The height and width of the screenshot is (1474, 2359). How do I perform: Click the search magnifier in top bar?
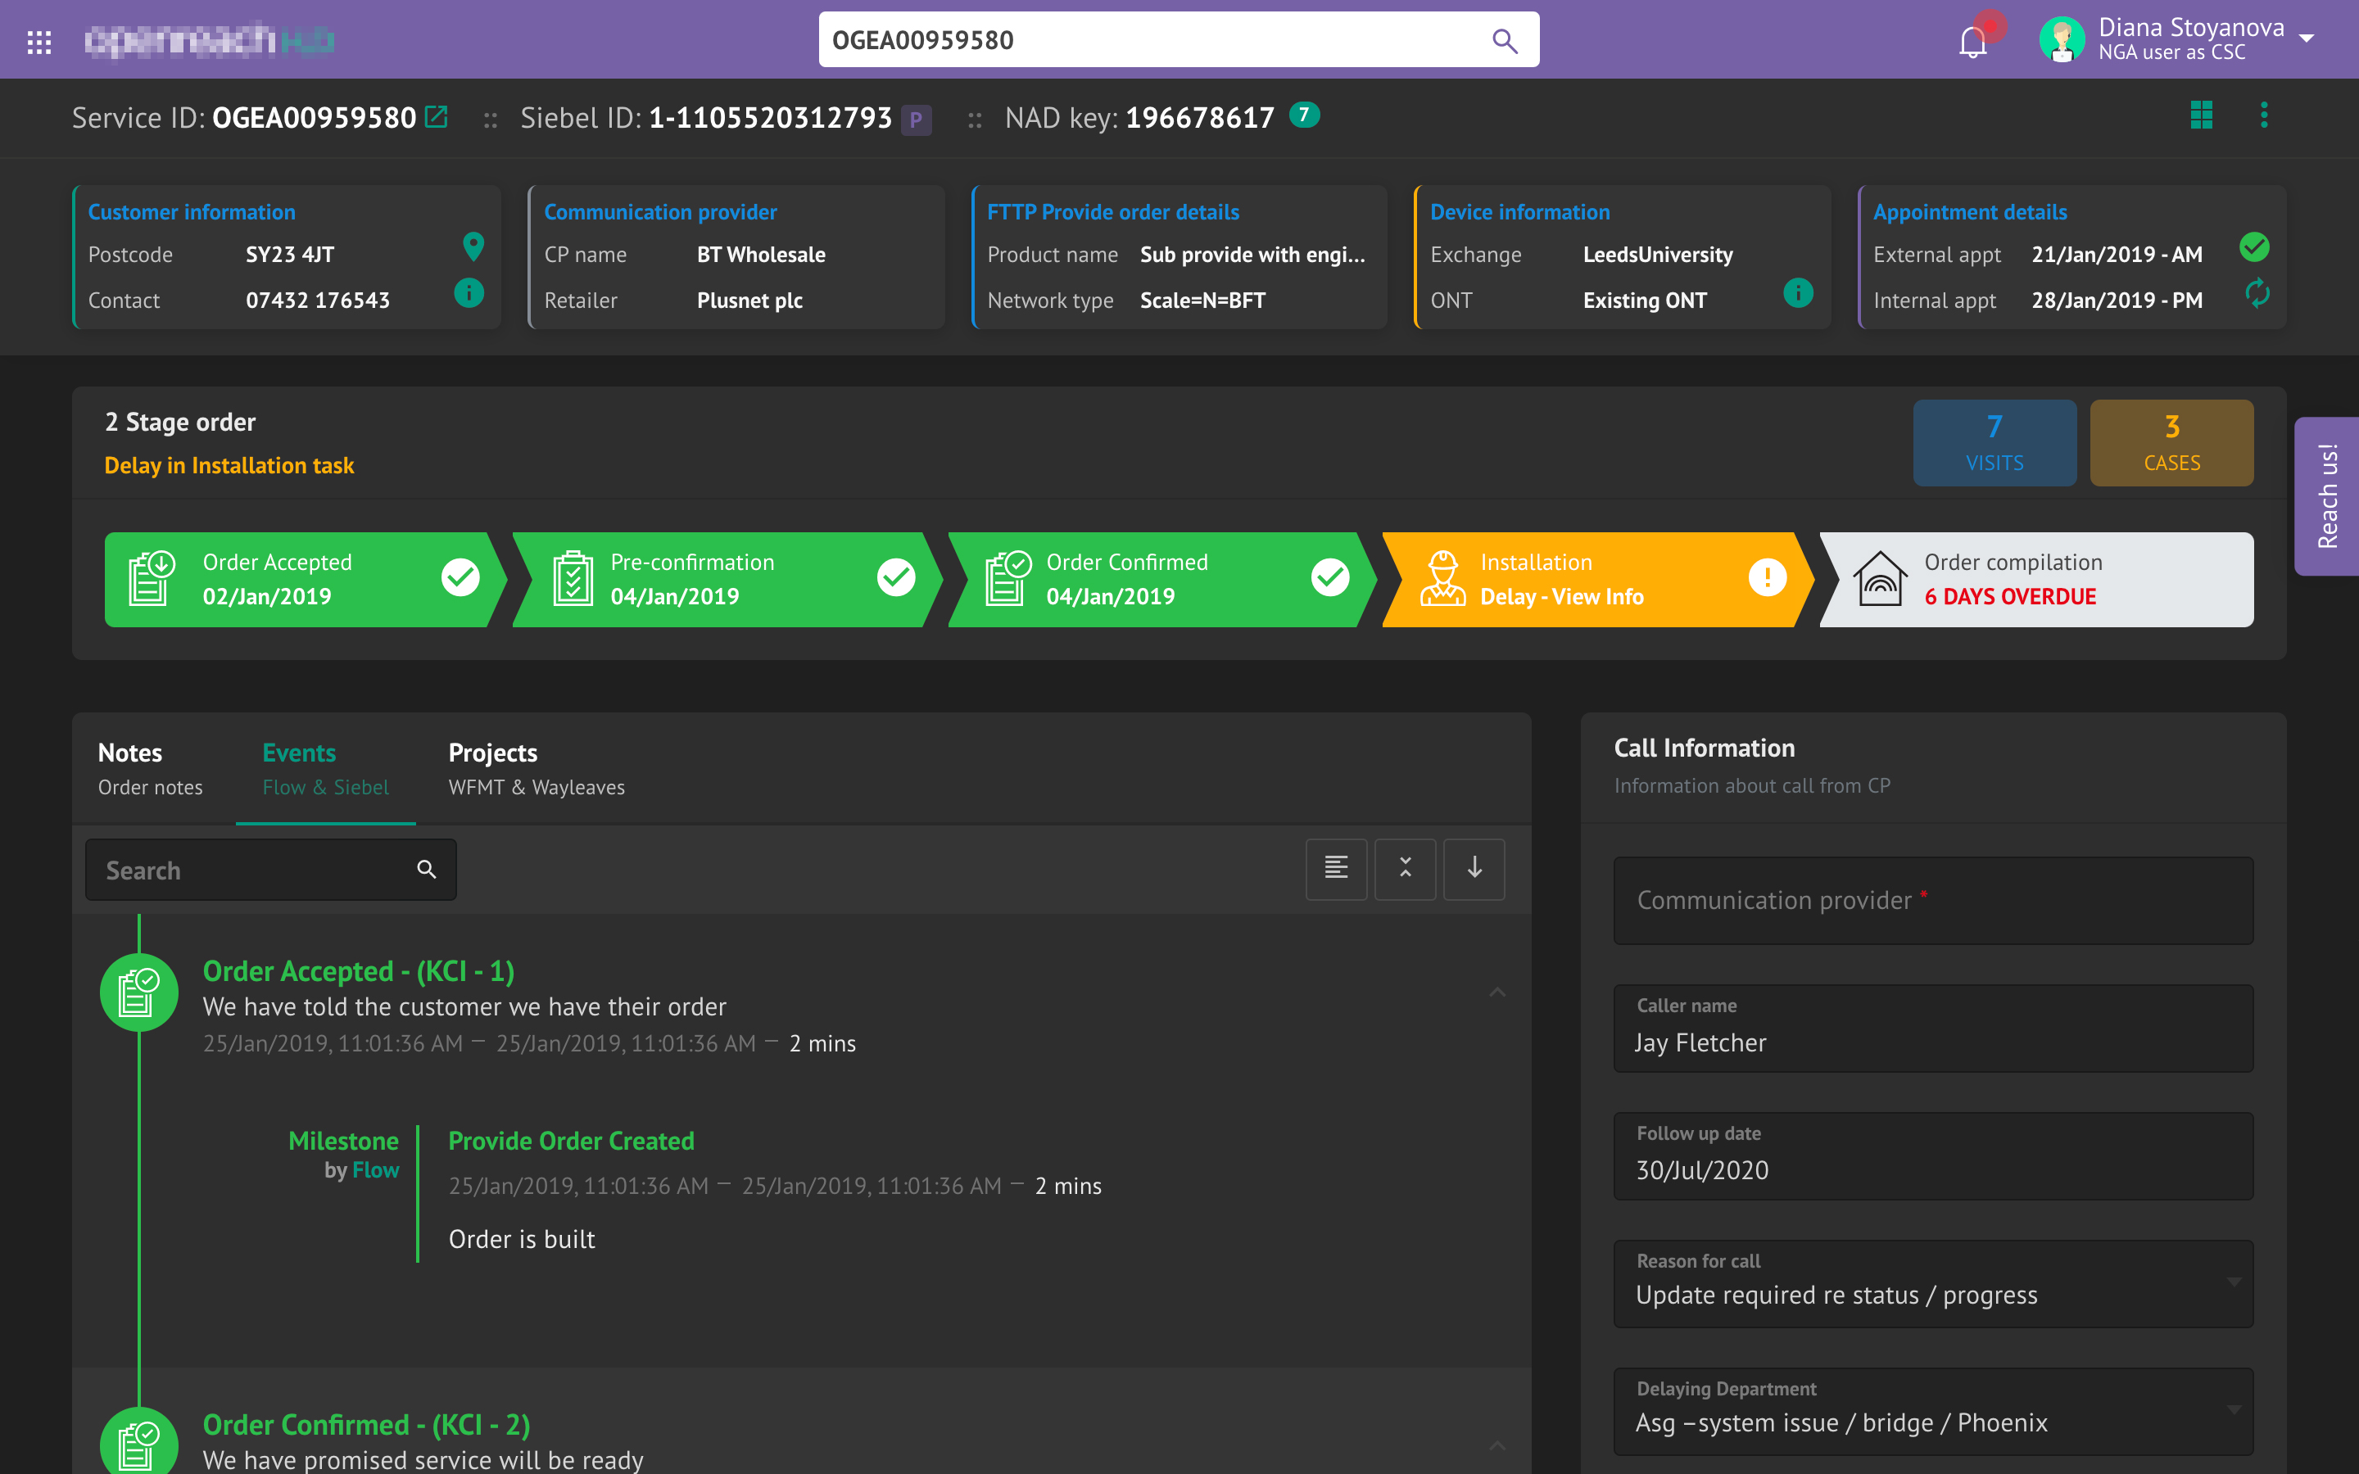tap(1504, 41)
